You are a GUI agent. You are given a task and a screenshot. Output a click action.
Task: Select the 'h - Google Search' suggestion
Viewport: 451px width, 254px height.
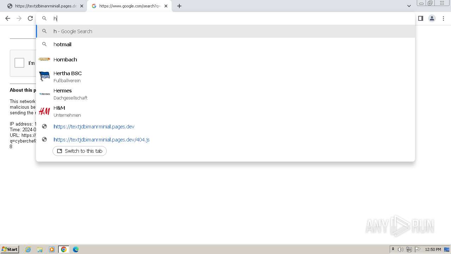pyautogui.click(x=225, y=31)
